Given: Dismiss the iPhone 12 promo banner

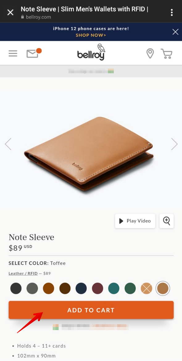Looking at the screenshot, I should [x=175, y=32].
